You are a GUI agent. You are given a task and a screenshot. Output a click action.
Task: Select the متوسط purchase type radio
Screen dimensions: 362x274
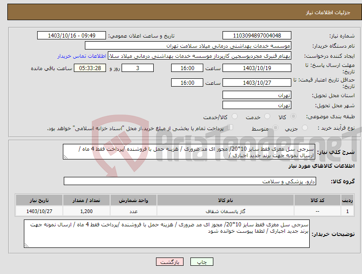pos(275,128)
